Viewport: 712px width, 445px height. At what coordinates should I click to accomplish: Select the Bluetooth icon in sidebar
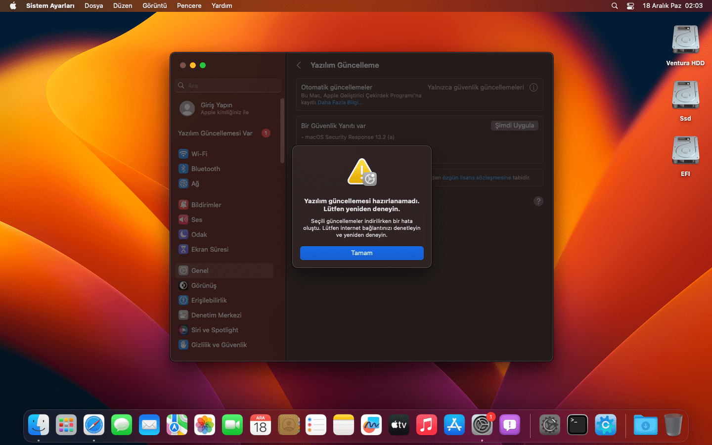click(183, 169)
